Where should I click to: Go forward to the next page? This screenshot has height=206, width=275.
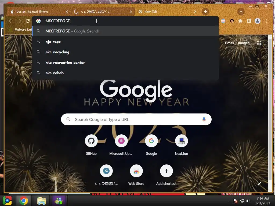pos(19,21)
